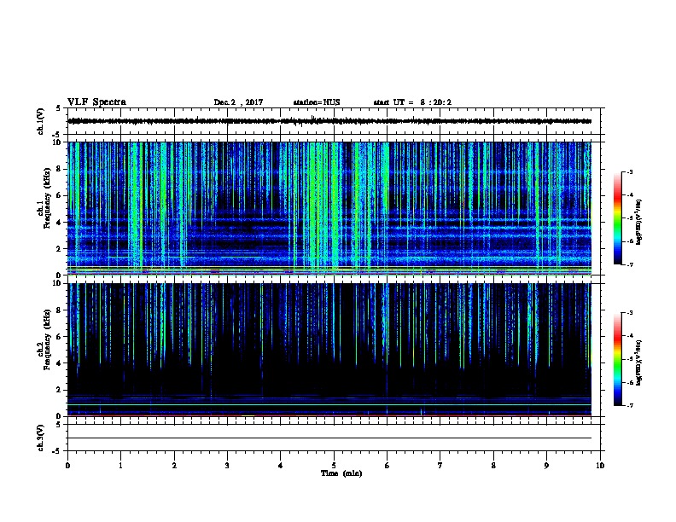Click the ch.1 PSD color scale bar
This screenshot has width=676, height=522.
pyautogui.click(x=618, y=218)
